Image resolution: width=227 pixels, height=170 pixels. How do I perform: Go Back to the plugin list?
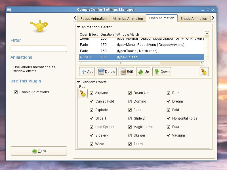point(39,151)
